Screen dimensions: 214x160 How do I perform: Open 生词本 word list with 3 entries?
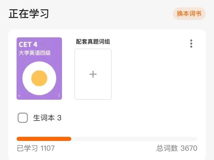(x=47, y=117)
